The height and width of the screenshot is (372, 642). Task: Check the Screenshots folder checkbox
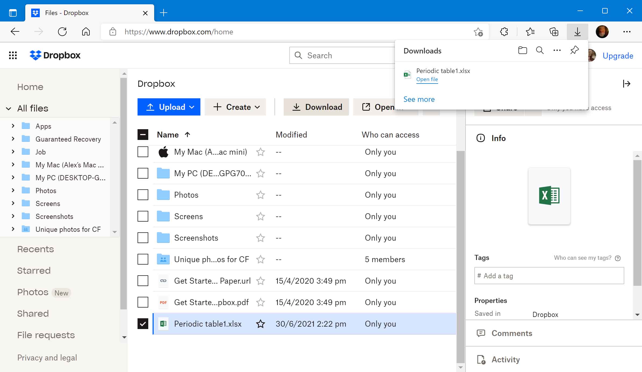coord(143,238)
